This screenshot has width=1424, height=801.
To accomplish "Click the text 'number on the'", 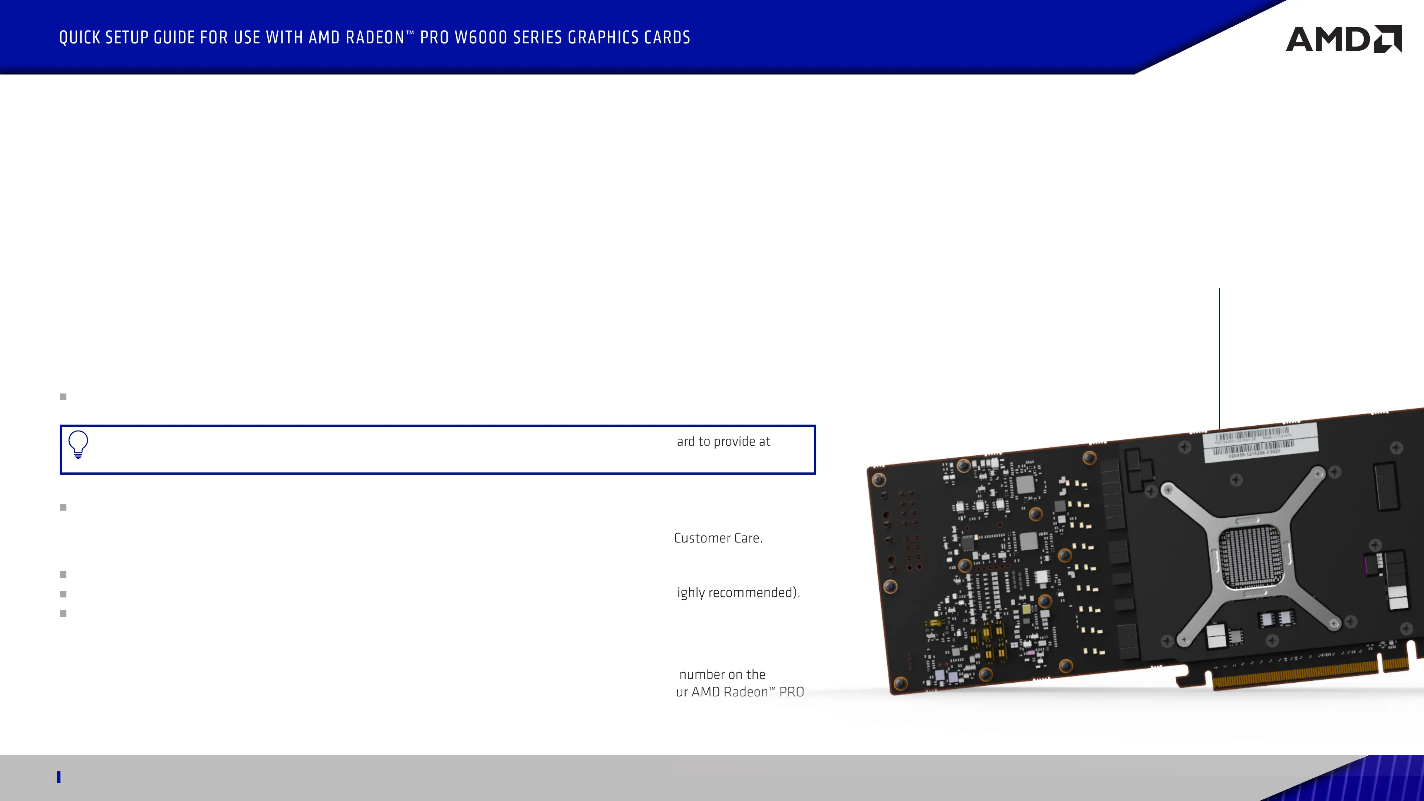I will [722, 675].
